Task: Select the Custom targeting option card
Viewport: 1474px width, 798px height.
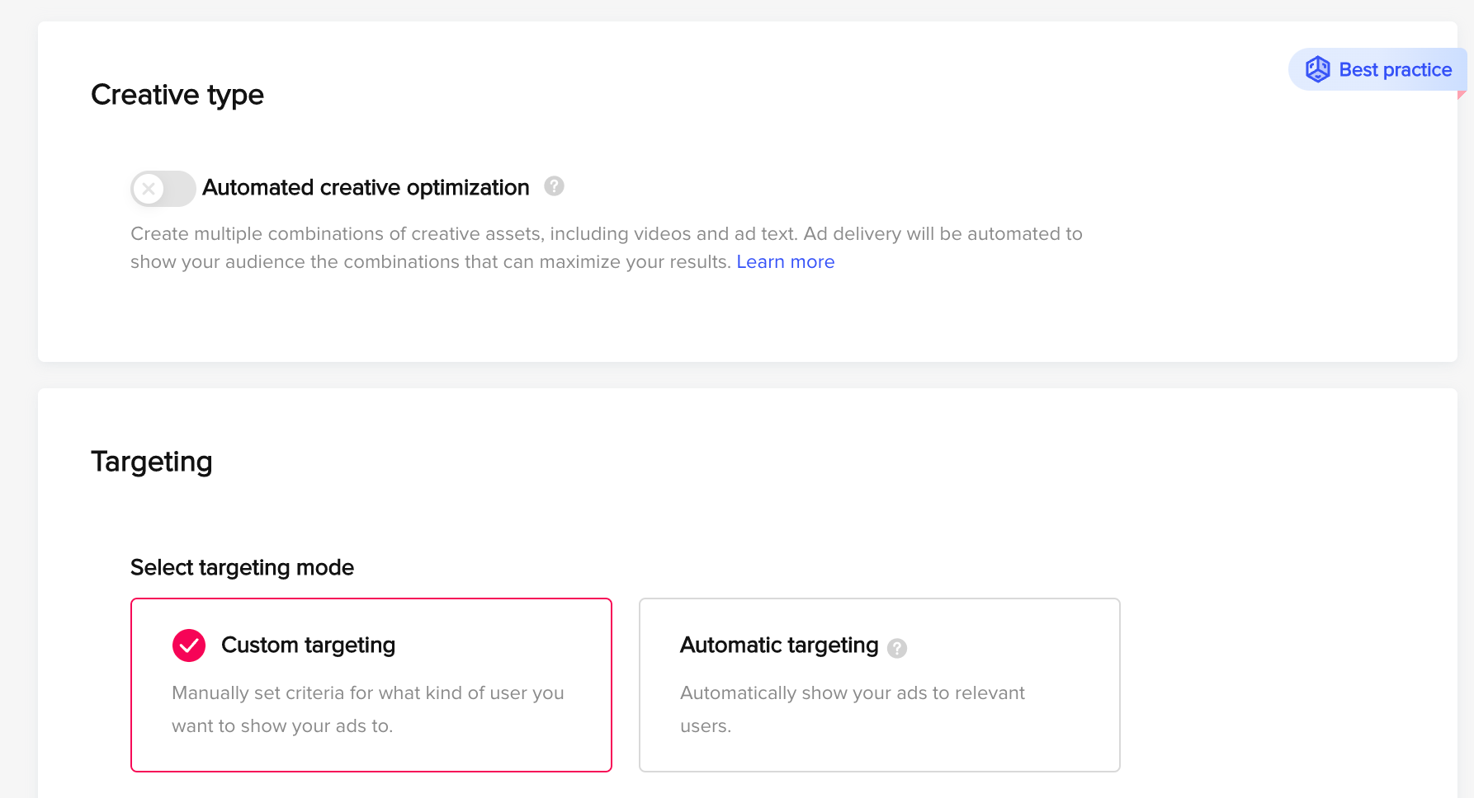Action: coord(371,685)
